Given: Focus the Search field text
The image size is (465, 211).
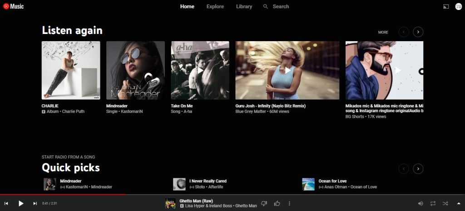Looking at the screenshot, I should (x=281, y=6).
